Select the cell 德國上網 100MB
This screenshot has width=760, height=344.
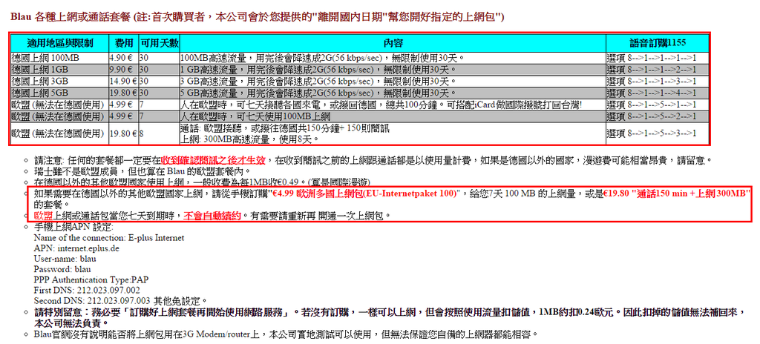[x=59, y=58]
